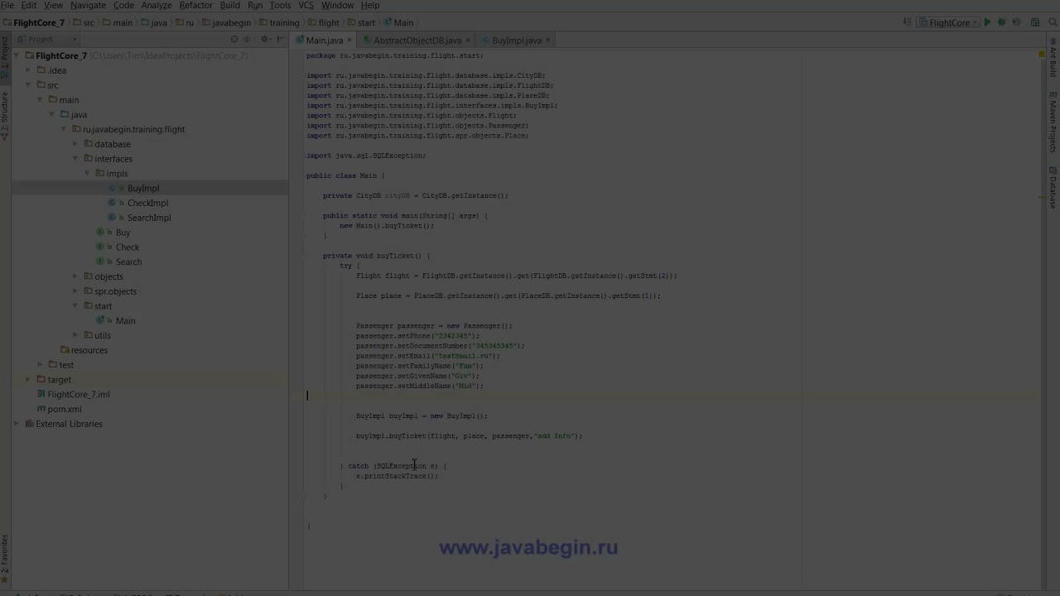The width and height of the screenshot is (1060, 596).
Task: Click 'javabegin' breadcrumb in navigation bar
Action: [x=231, y=23]
